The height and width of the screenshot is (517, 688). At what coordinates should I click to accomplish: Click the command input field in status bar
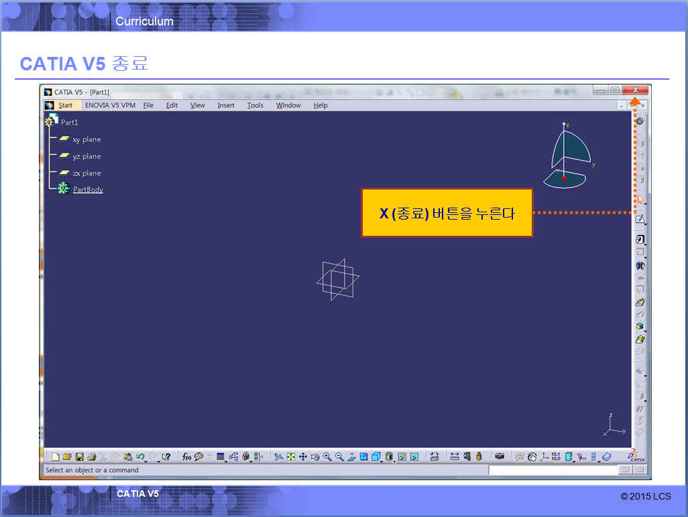click(552, 471)
